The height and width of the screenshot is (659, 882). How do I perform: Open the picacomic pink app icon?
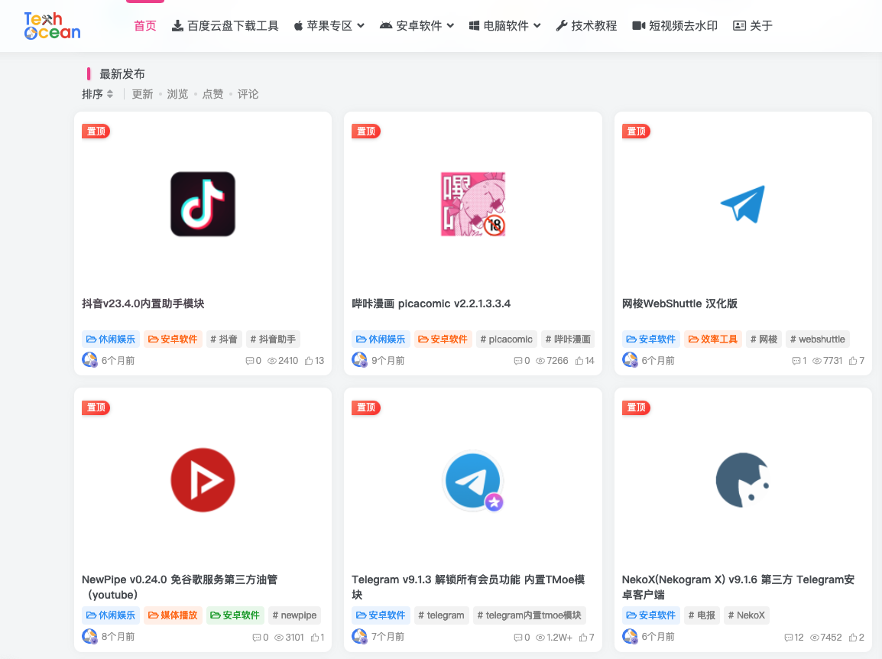[x=473, y=204]
